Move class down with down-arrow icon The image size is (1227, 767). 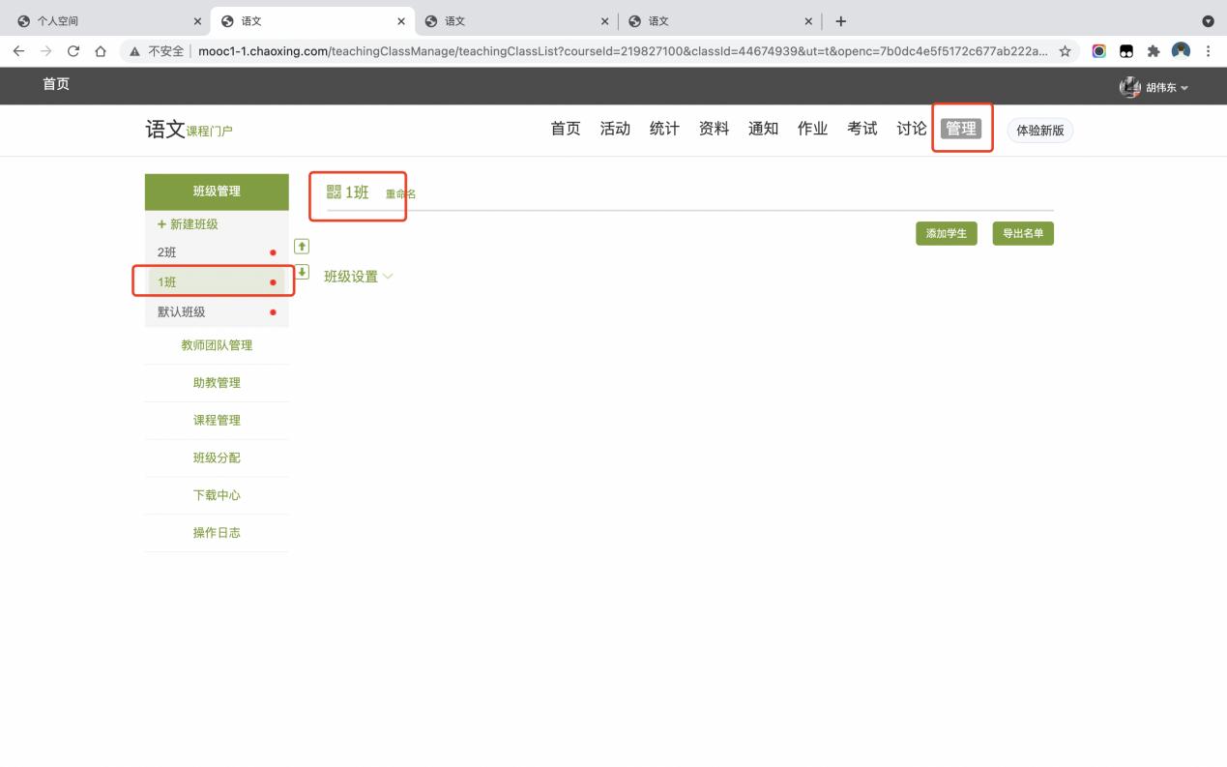301,272
